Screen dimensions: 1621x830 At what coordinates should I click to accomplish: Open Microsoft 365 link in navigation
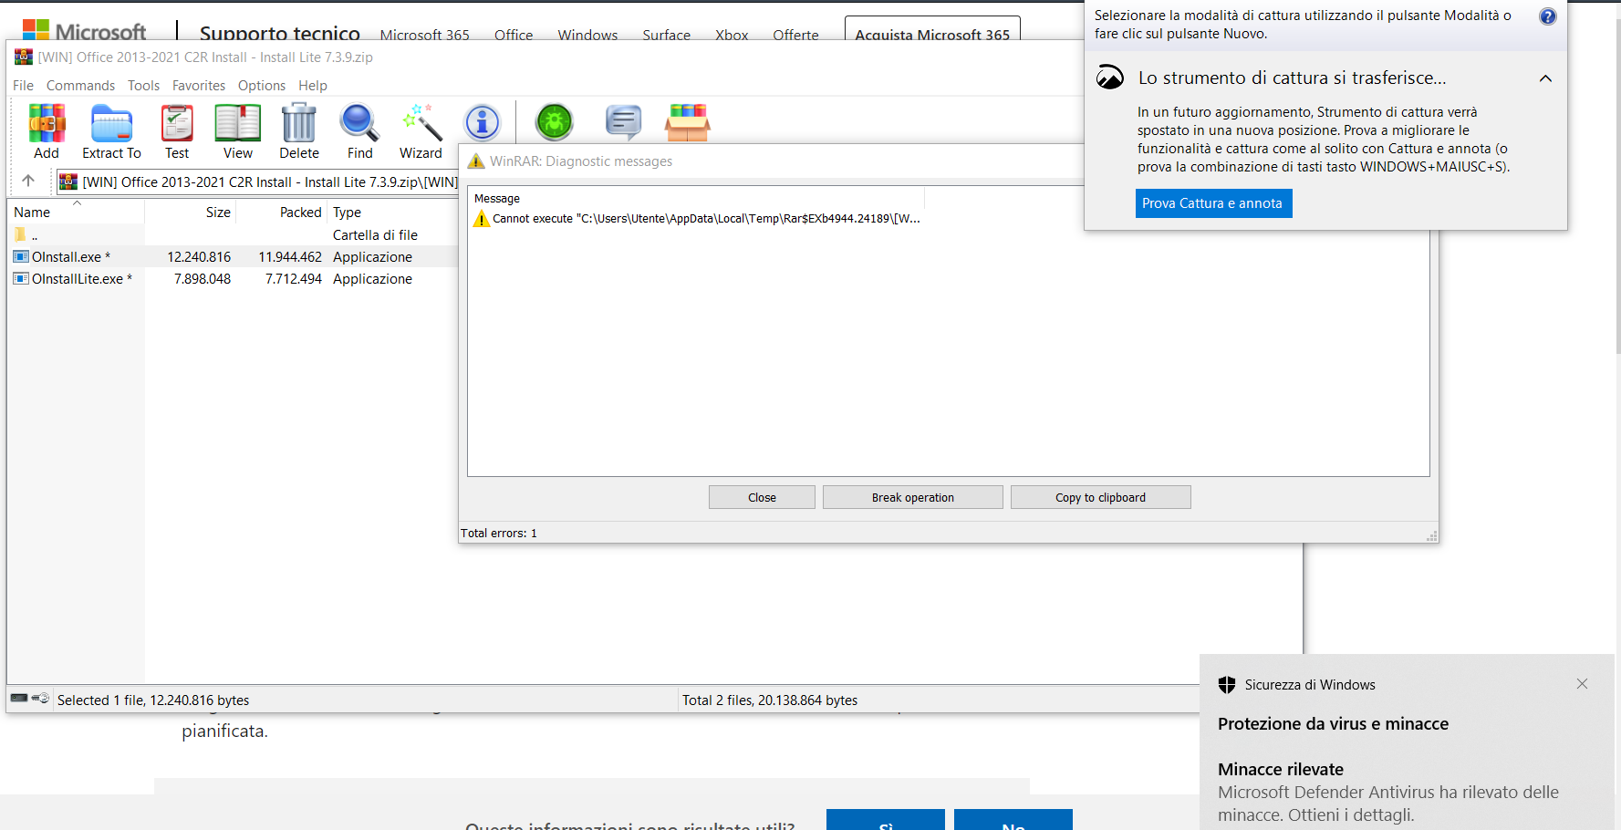click(424, 35)
